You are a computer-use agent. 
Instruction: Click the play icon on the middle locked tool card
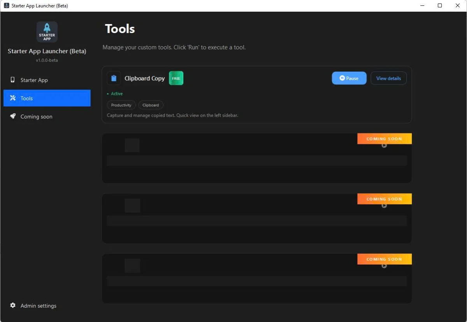[x=384, y=205]
